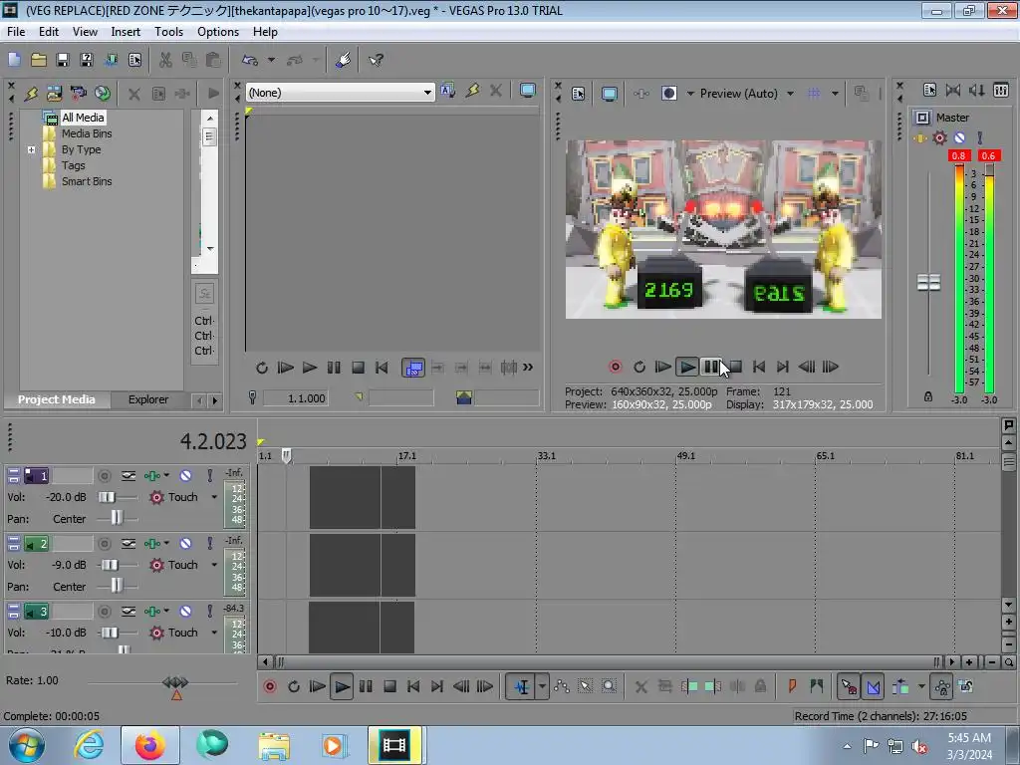Save the project with the floppy icon
Viewport: 1020px width, 765px height.
pos(63,60)
